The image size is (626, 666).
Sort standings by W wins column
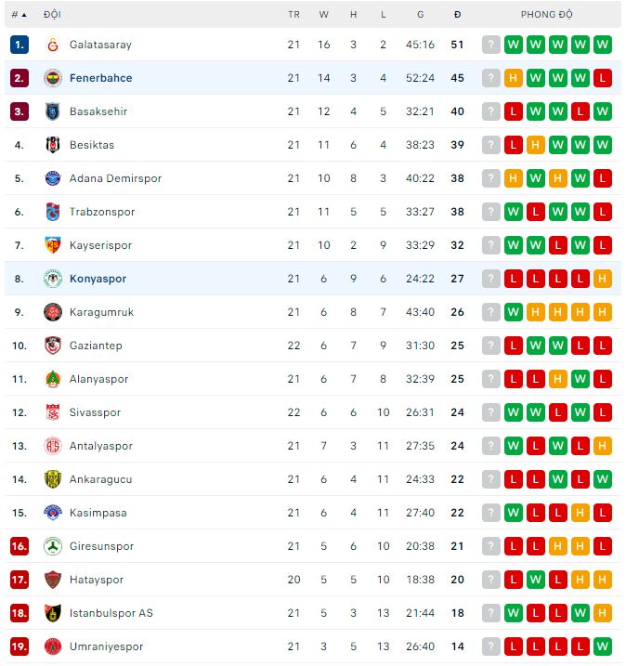(324, 15)
